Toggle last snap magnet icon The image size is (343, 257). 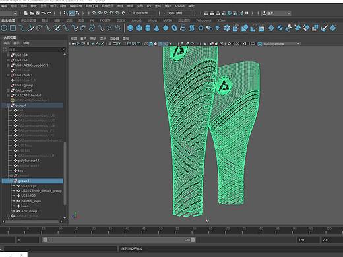click(123, 13)
